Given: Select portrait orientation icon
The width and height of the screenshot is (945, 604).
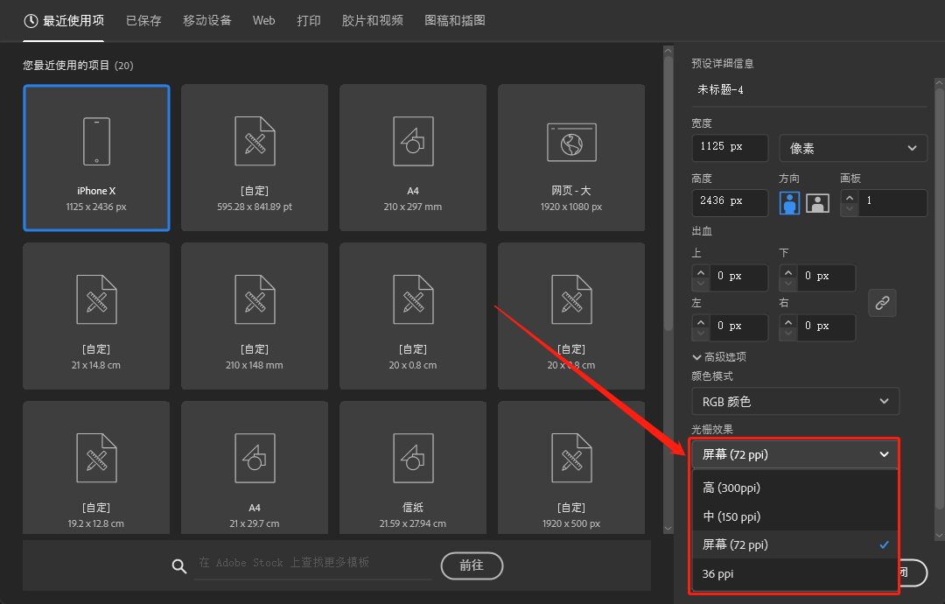Looking at the screenshot, I should tap(789, 203).
